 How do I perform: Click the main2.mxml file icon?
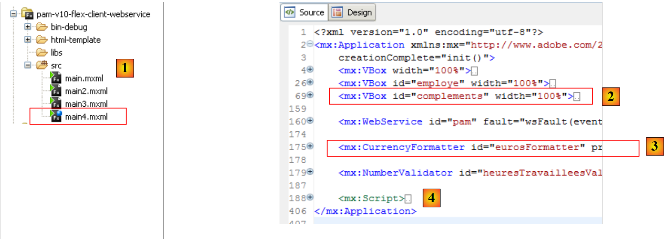[x=56, y=91]
